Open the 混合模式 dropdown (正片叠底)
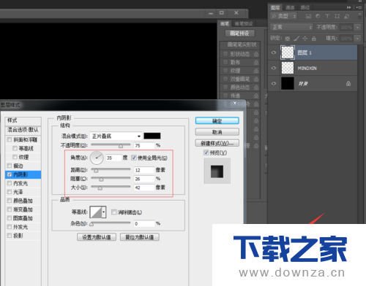 (116, 136)
